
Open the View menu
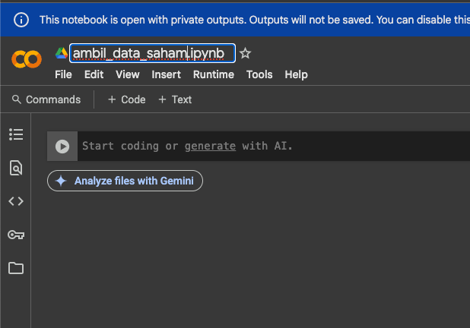coord(128,74)
